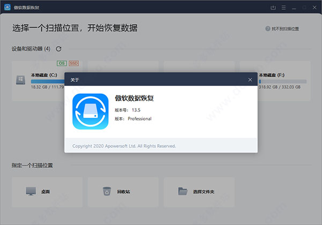Click the folder icon for 选择文件夹
This screenshot has width=322, height=225.
183,191
